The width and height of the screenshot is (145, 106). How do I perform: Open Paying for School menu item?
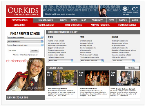(127, 25)
